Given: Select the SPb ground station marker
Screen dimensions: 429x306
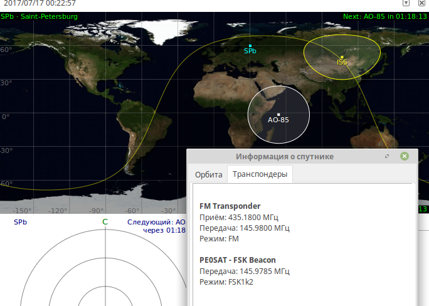Looking at the screenshot, I should point(250,46).
